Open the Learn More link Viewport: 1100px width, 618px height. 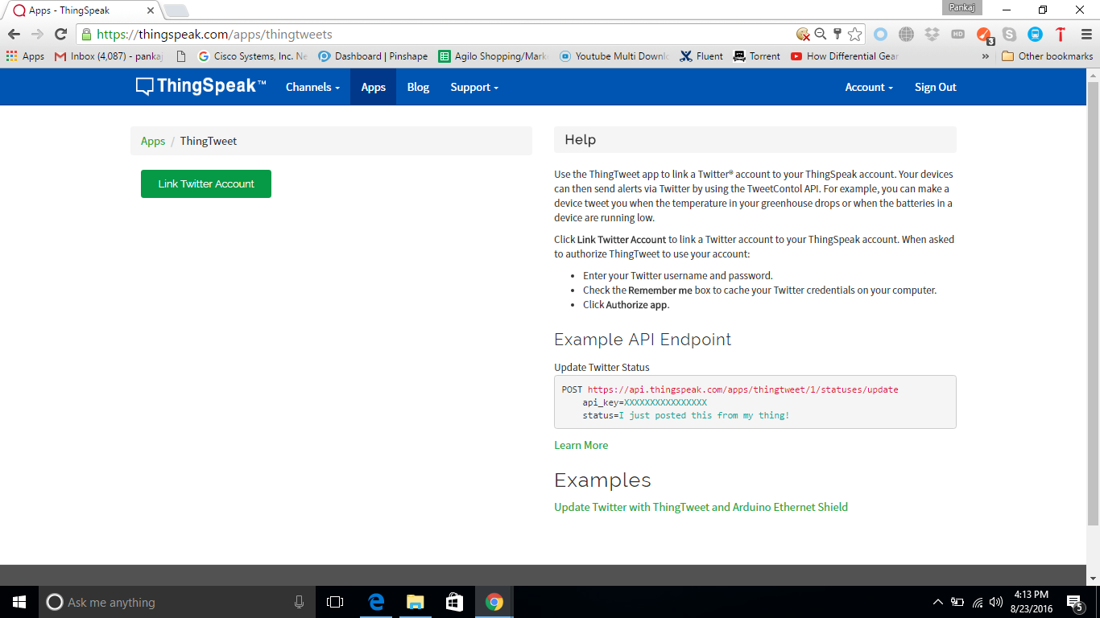581,445
